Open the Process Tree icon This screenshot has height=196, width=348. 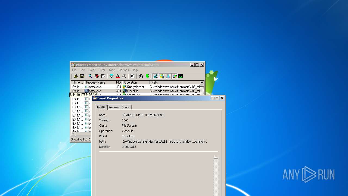click(132, 76)
